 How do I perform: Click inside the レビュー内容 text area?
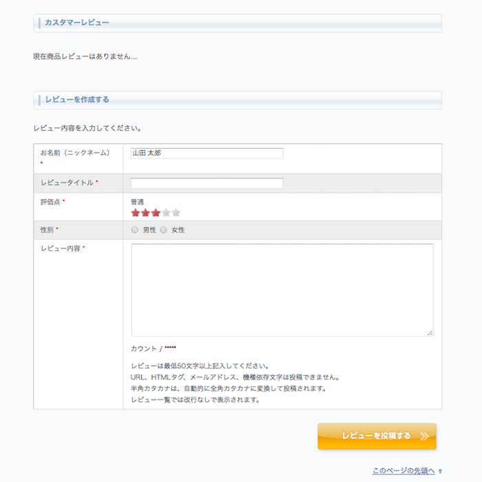[282, 289]
